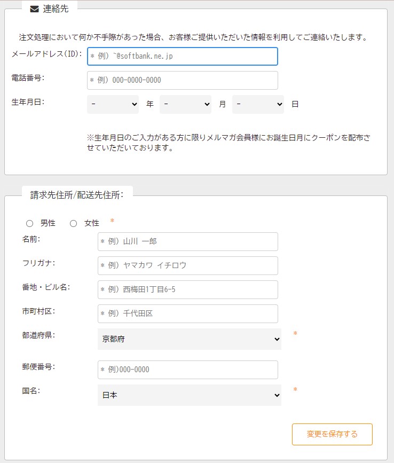Click the 市町村区 city input field
The image size is (394, 463).
pos(187,313)
